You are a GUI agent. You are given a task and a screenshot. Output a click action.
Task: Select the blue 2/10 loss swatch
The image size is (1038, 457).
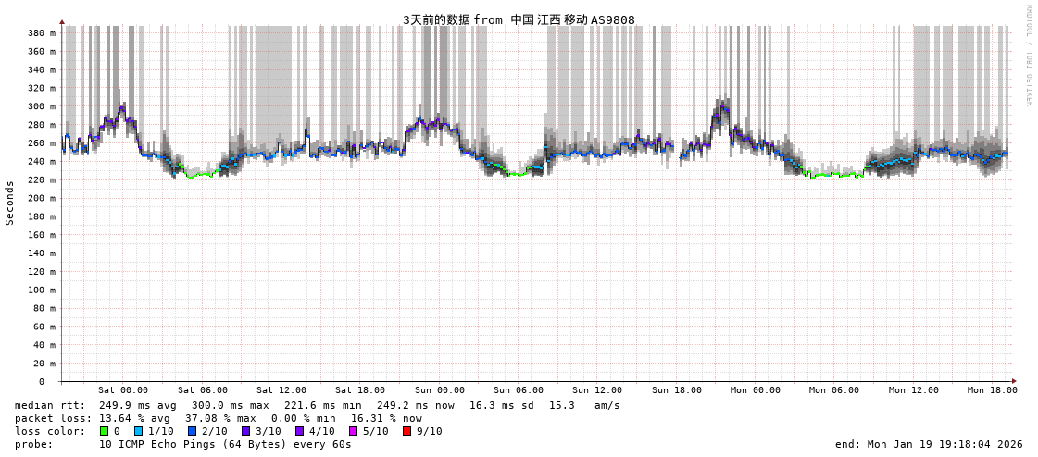[192, 431]
